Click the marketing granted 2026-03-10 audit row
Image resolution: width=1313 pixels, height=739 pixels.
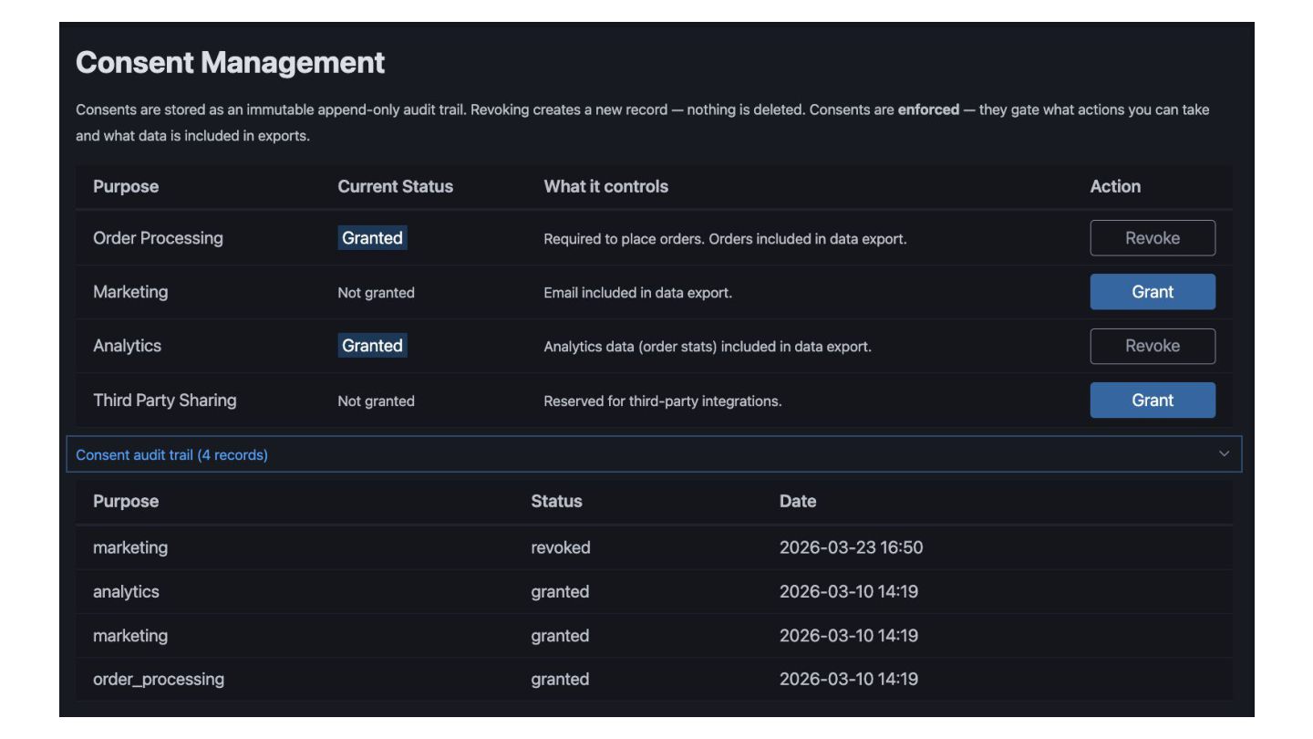point(130,635)
